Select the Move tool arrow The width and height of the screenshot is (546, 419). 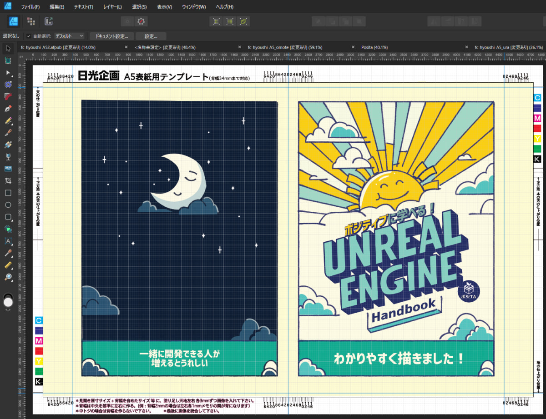point(8,49)
